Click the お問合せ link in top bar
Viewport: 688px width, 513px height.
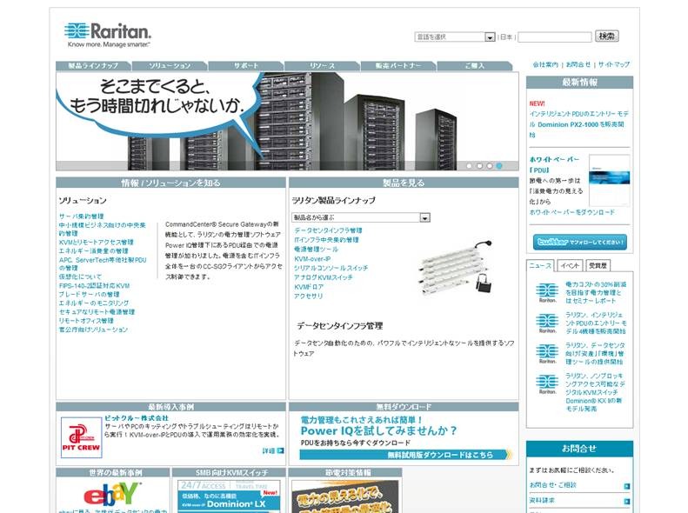578,64
